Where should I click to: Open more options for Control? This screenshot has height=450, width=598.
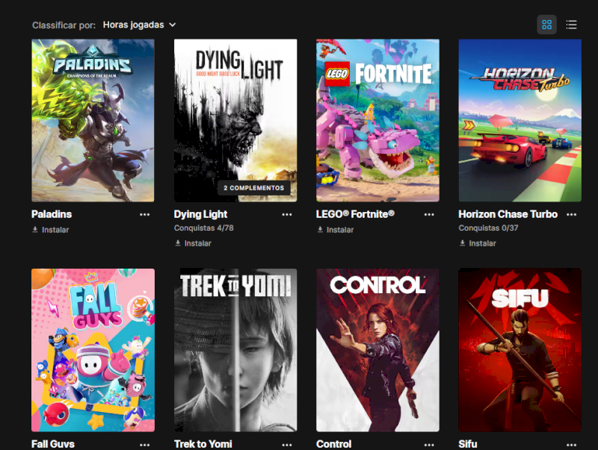pyautogui.click(x=429, y=445)
